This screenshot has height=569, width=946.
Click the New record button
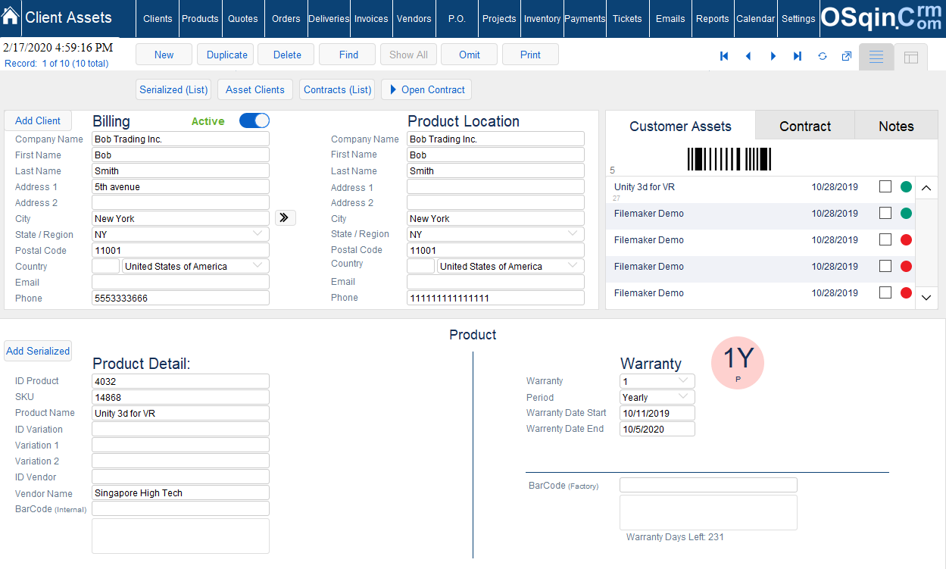point(164,55)
